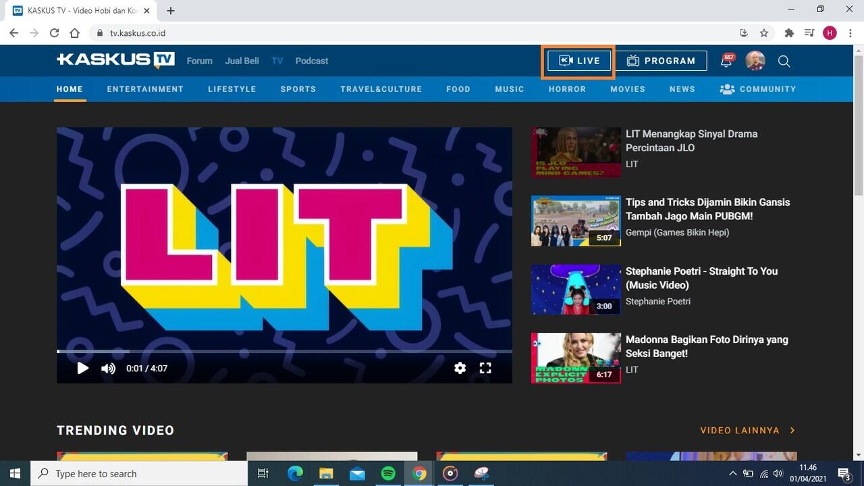Reload the current page
This screenshot has width=864, height=486.
click(54, 32)
